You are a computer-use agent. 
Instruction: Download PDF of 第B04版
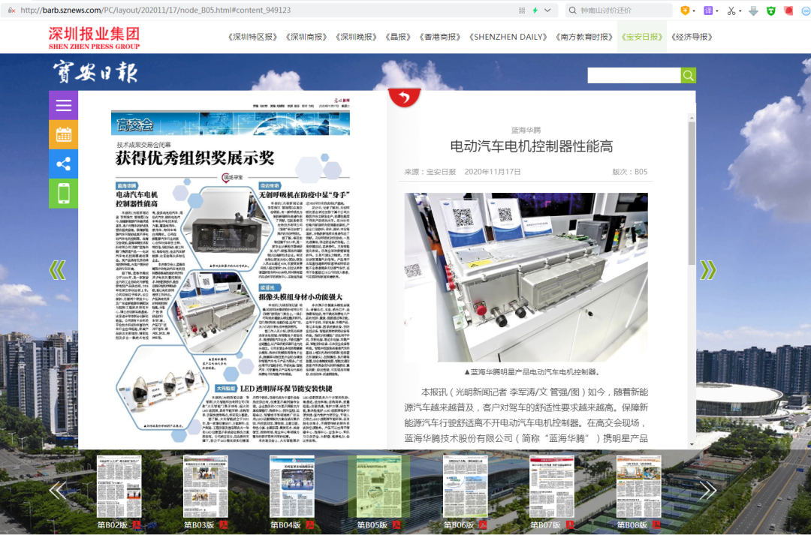pyautogui.click(x=310, y=525)
